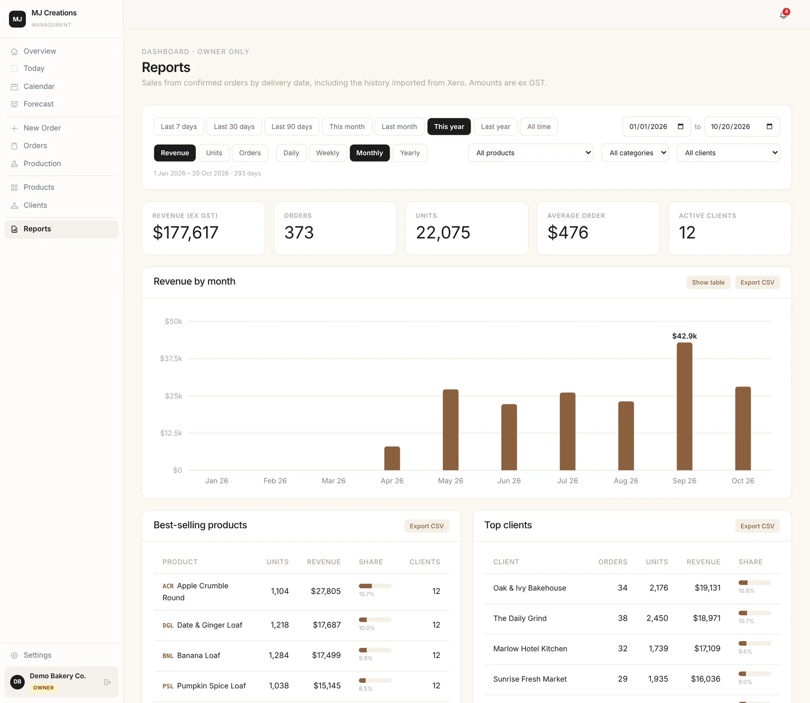Click the Reports document icon

point(14,229)
